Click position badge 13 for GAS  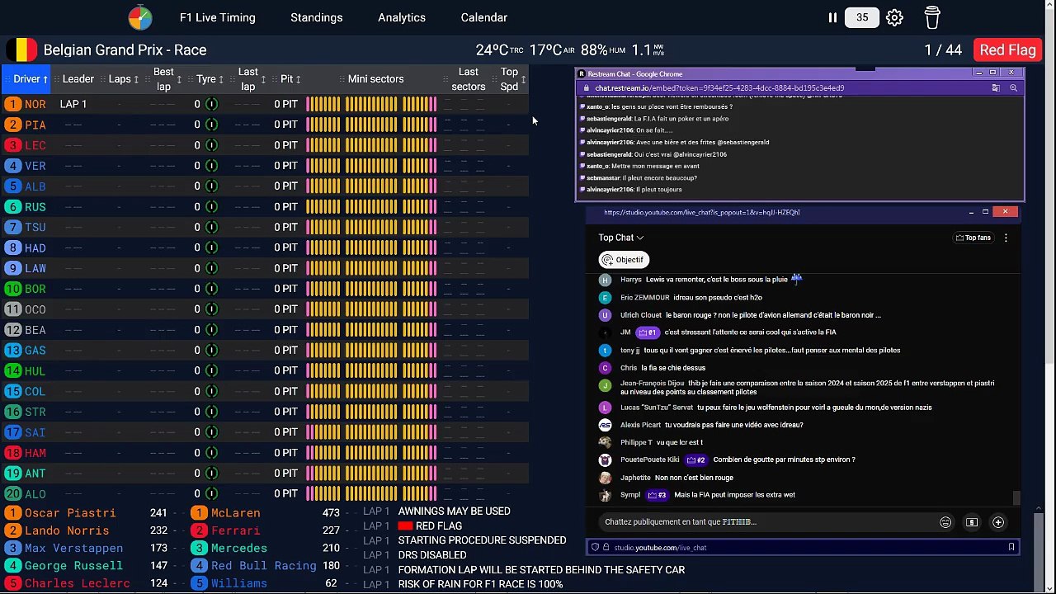[x=12, y=351]
